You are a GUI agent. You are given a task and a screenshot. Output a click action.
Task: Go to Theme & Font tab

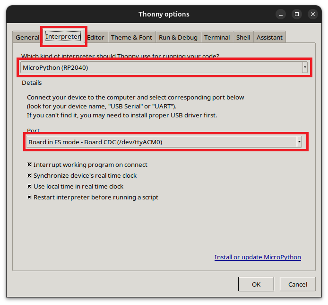pyautogui.click(x=131, y=37)
